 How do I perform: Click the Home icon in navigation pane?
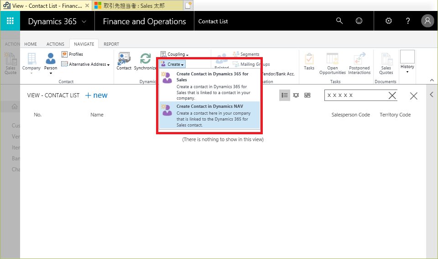pyautogui.click(x=15, y=106)
